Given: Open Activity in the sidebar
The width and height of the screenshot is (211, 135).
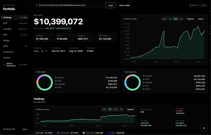Looking at the screenshot, I should 15,58.
